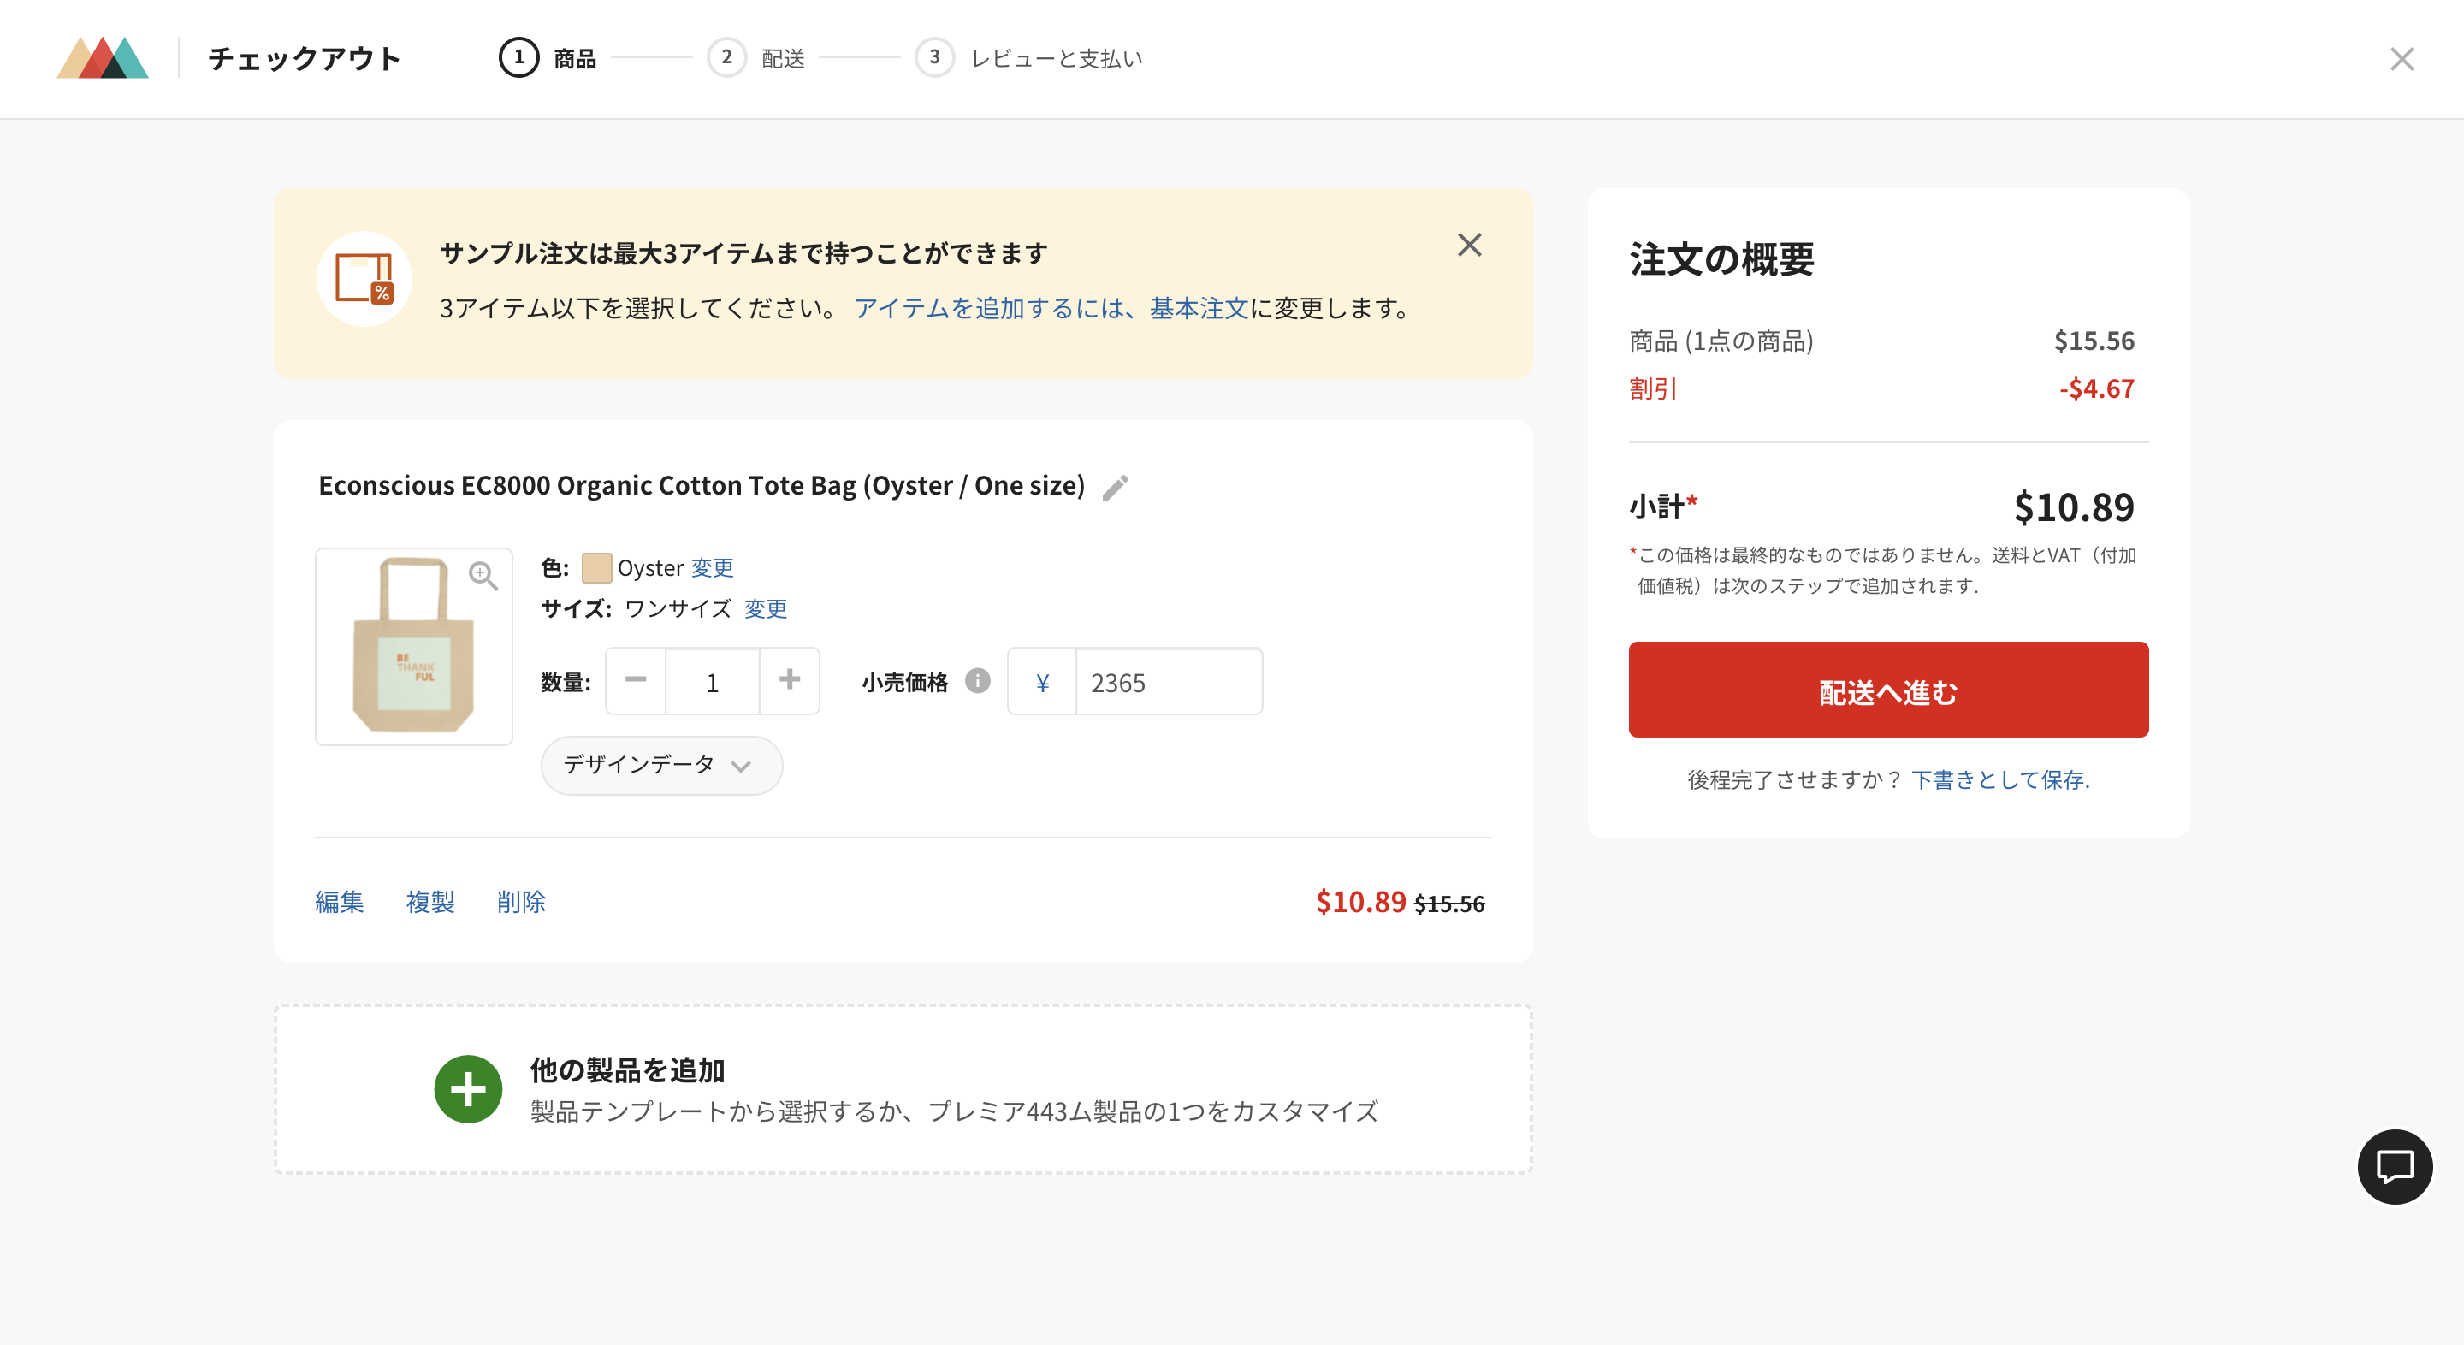Go to step 2 配送
Image resolution: width=2464 pixels, height=1345 pixels.
coord(756,58)
